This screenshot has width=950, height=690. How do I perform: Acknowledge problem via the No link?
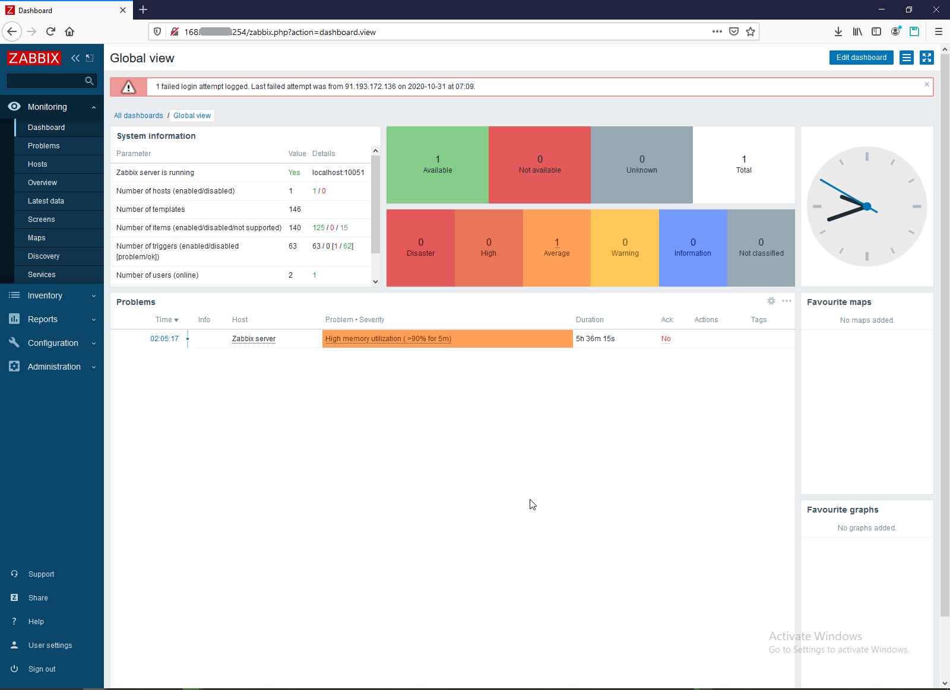pos(666,339)
